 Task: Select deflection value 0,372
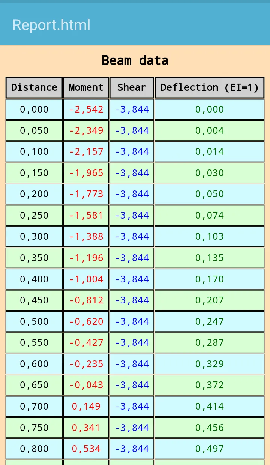pos(210,385)
